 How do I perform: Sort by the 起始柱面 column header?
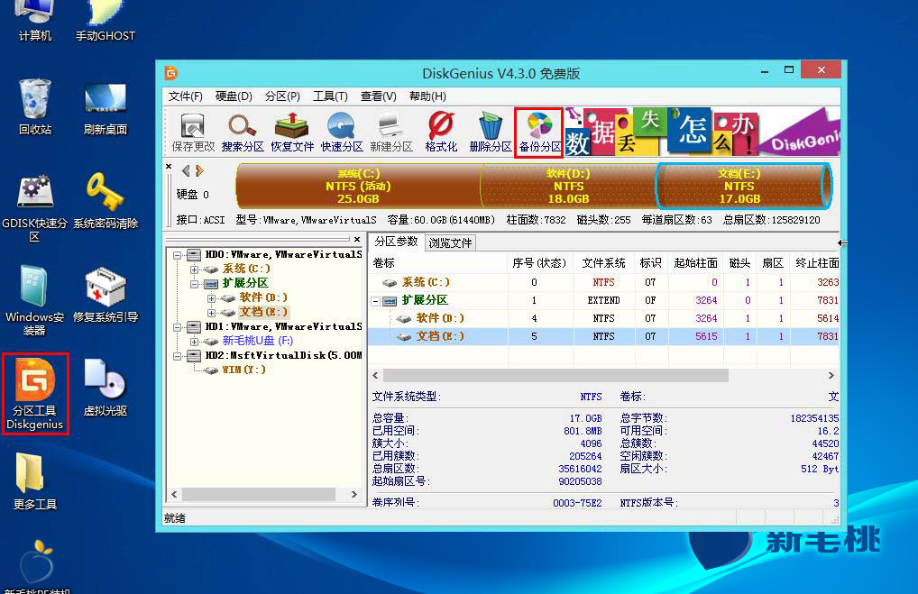click(x=695, y=263)
